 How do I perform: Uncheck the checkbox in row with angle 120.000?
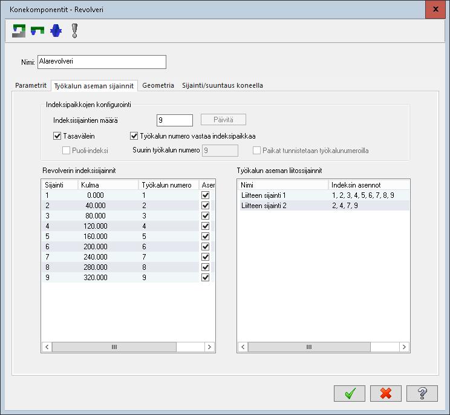click(x=205, y=226)
